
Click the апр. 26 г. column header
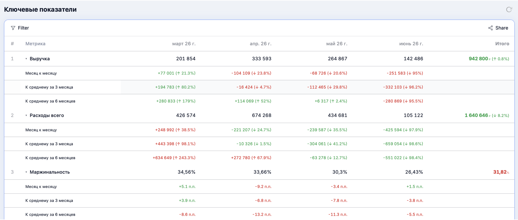click(260, 44)
